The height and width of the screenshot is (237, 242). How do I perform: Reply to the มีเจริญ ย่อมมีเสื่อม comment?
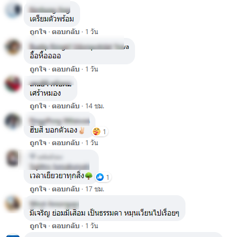click(66, 226)
